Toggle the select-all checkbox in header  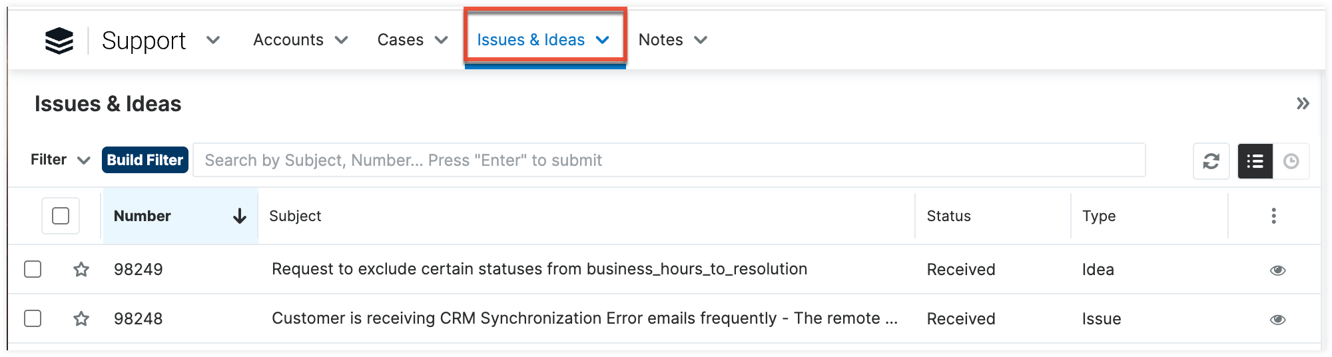(x=61, y=216)
